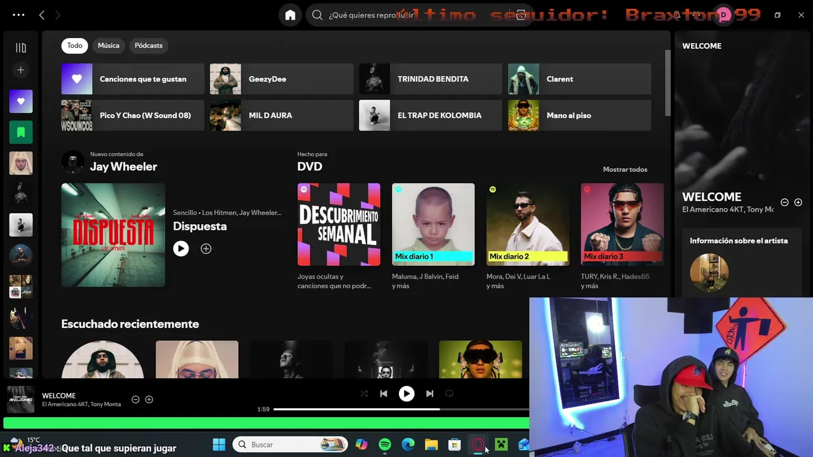The width and height of the screenshot is (813, 457).
Task: Open the 'Clarent' shortcut tile
Action: (x=580, y=79)
